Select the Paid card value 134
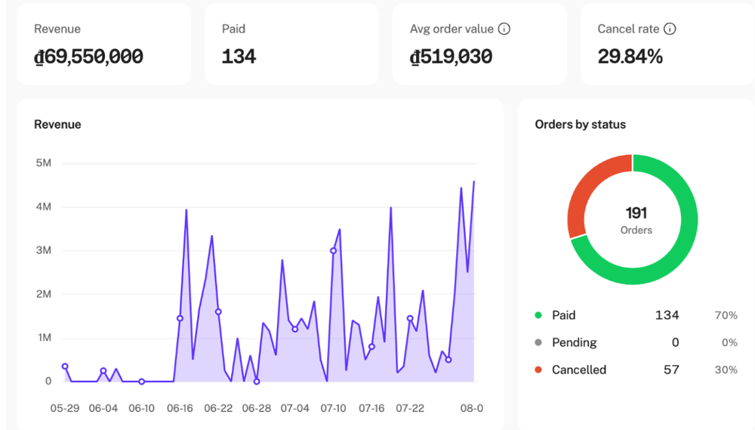This screenshot has height=430, width=755. [239, 57]
